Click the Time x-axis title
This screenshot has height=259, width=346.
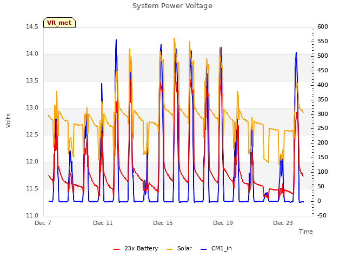coord(306,231)
